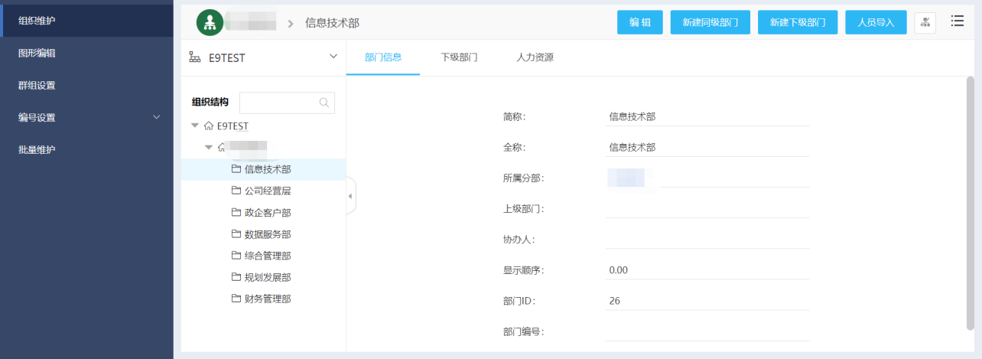The width and height of the screenshot is (982, 359).
Task: Click the green organization avatar icon
Action: tap(210, 23)
